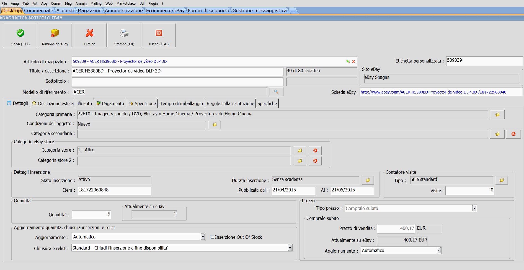Viewport: 524px width, 270px height.
Task: Switch to the Commerciale tab
Action: [38, 11]
